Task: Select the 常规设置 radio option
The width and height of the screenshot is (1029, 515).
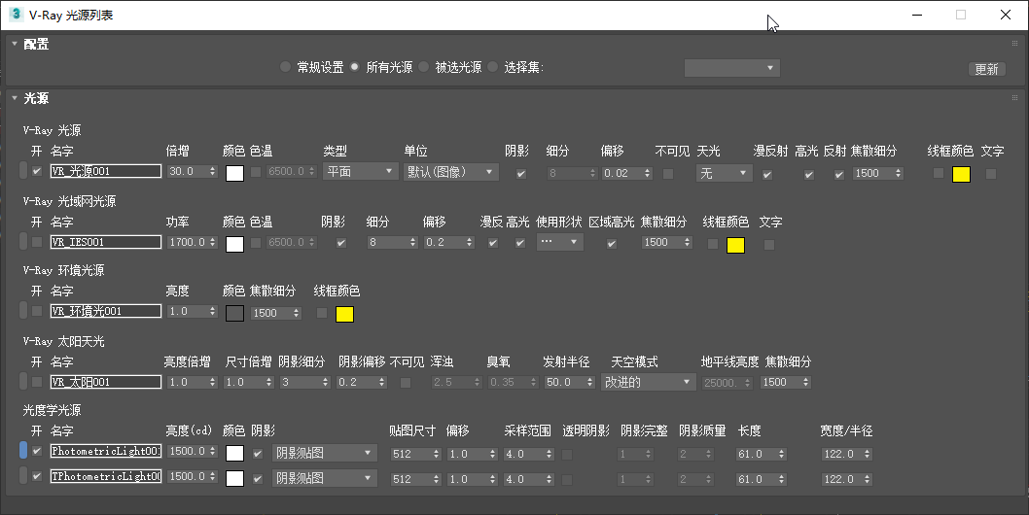Action: click(x=285, y=67)
